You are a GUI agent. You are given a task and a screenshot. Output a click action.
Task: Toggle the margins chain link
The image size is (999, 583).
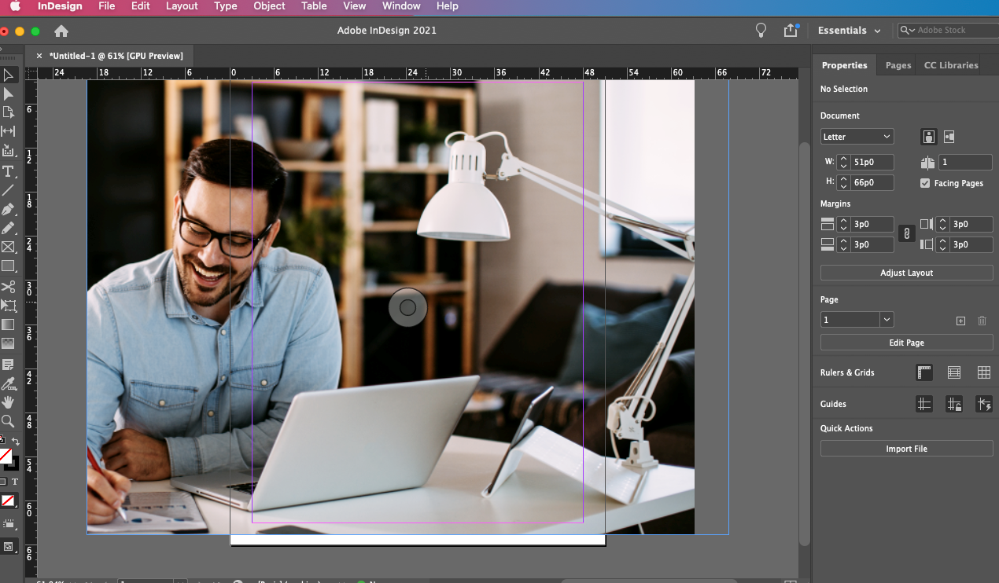click(906, 233)
